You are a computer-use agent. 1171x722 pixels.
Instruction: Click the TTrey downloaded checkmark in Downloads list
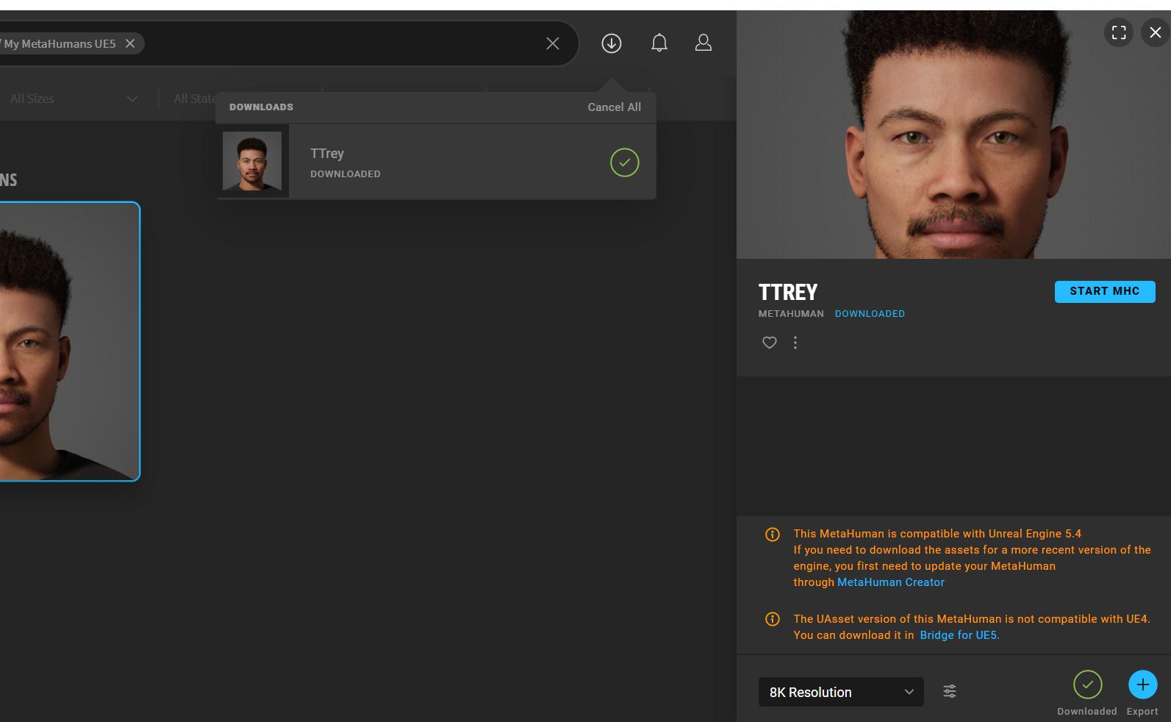(x=625, y=162)
